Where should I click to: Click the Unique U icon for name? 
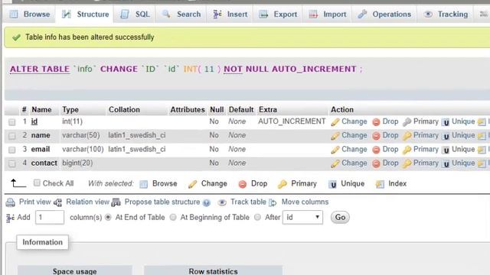coord(446,136)
